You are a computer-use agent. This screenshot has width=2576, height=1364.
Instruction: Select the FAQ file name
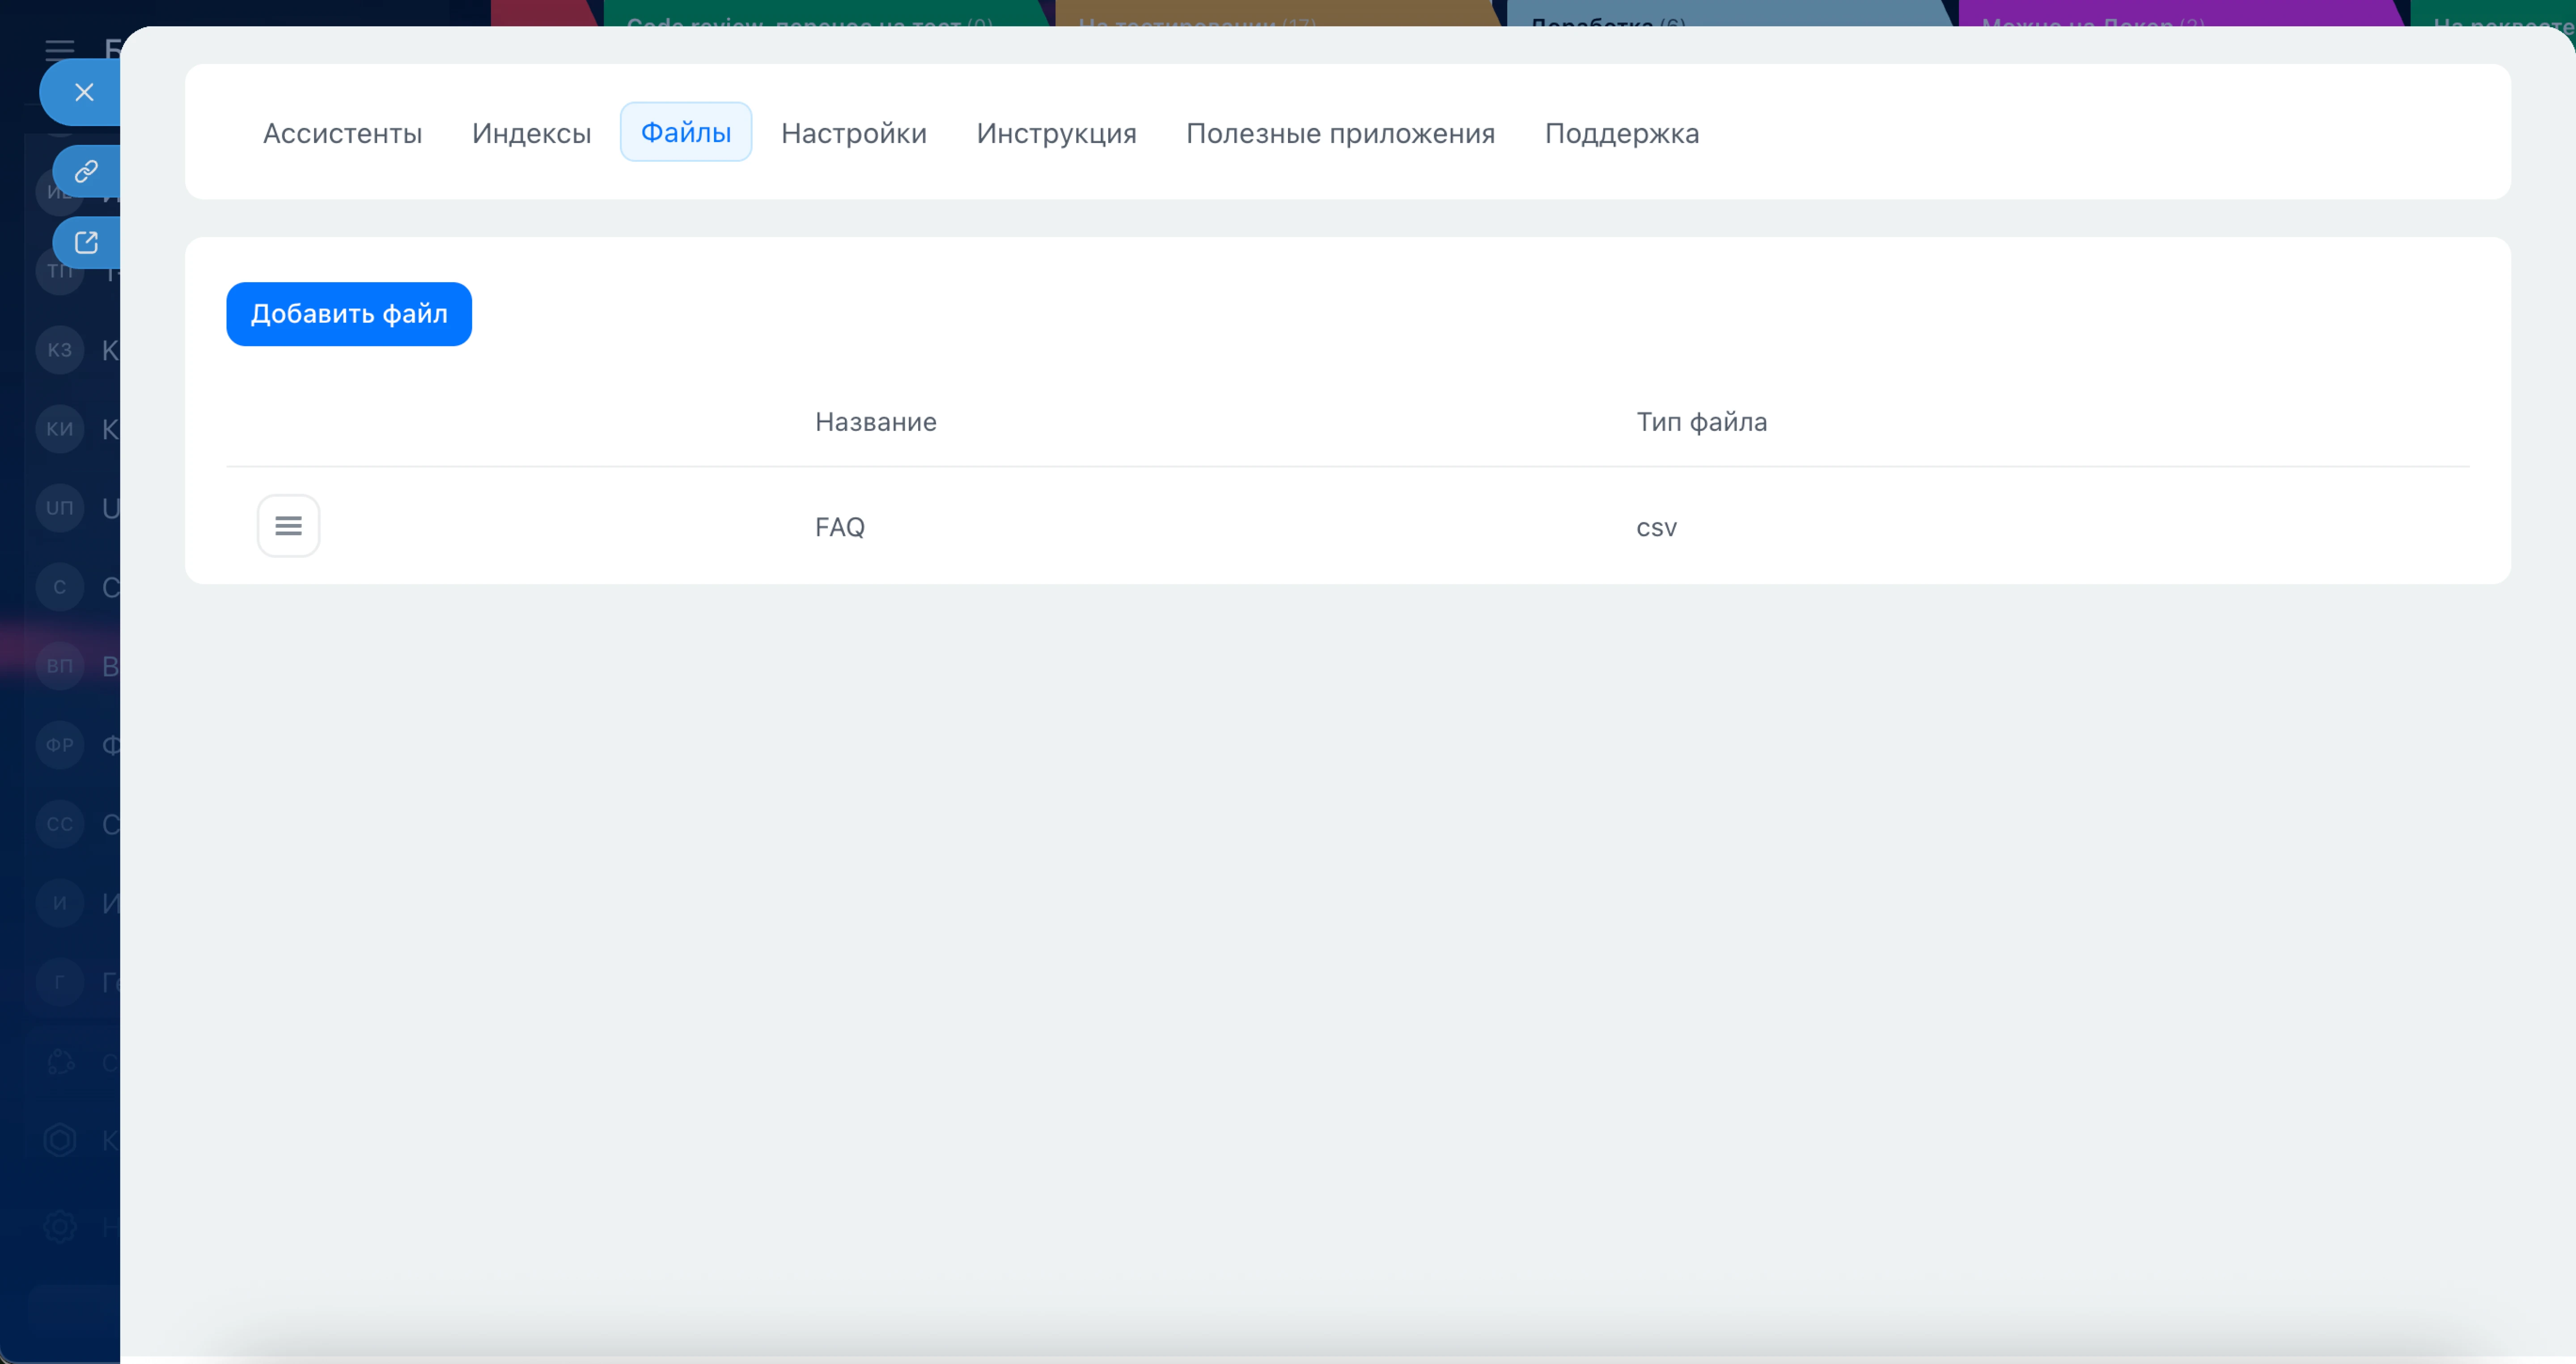point(839,527)
